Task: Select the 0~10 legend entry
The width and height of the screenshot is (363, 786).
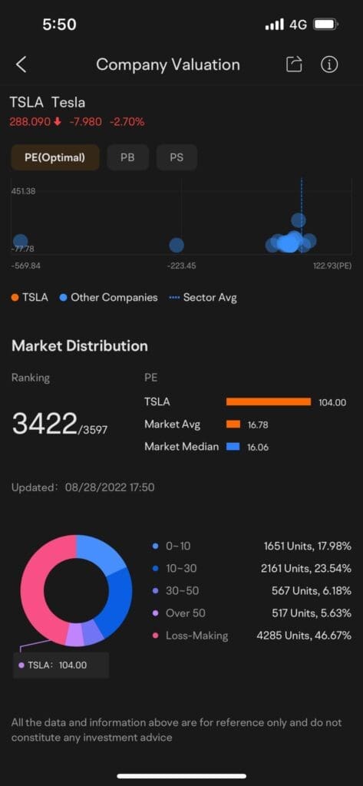Action: click(x=172, y=547)
